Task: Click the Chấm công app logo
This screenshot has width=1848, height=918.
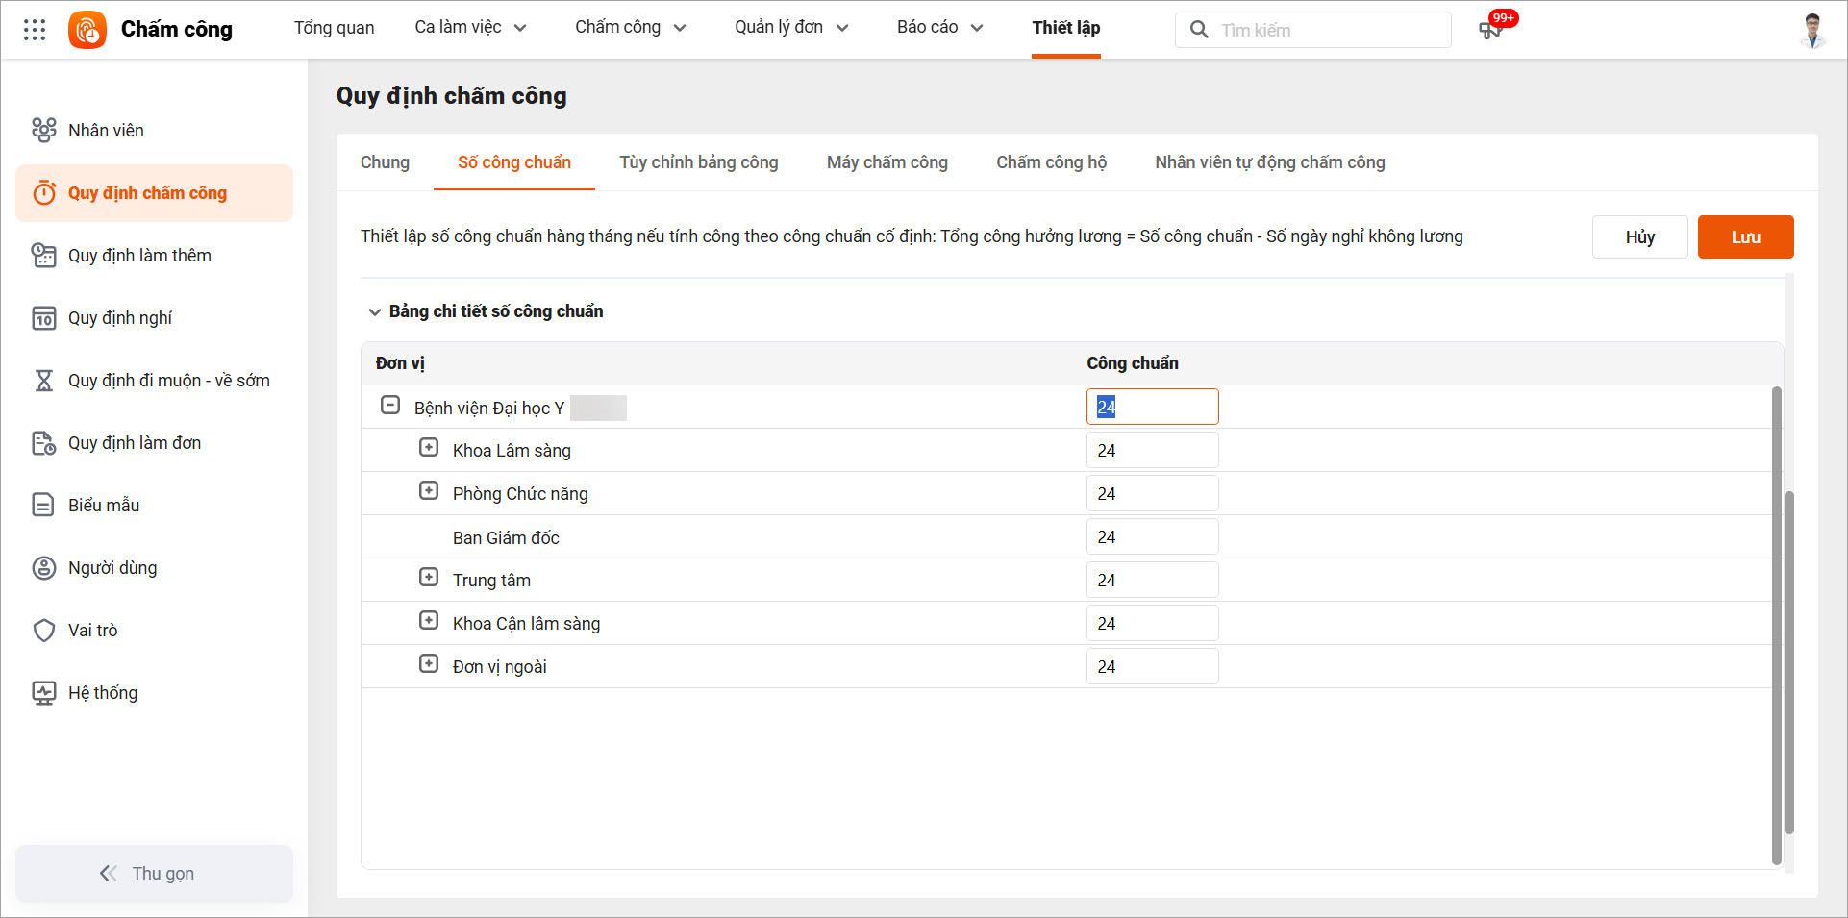Action: [x=87, y=30]
